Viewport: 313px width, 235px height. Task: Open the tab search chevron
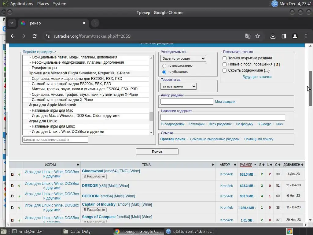coord(12,23)
